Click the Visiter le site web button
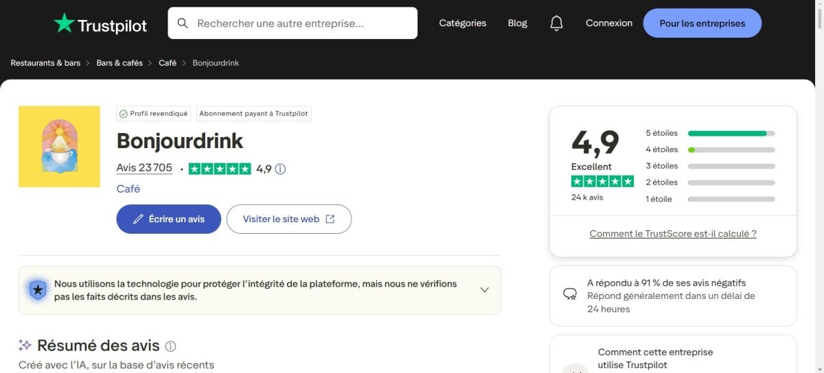Screen dimensions: 824x373 point(289,219)
